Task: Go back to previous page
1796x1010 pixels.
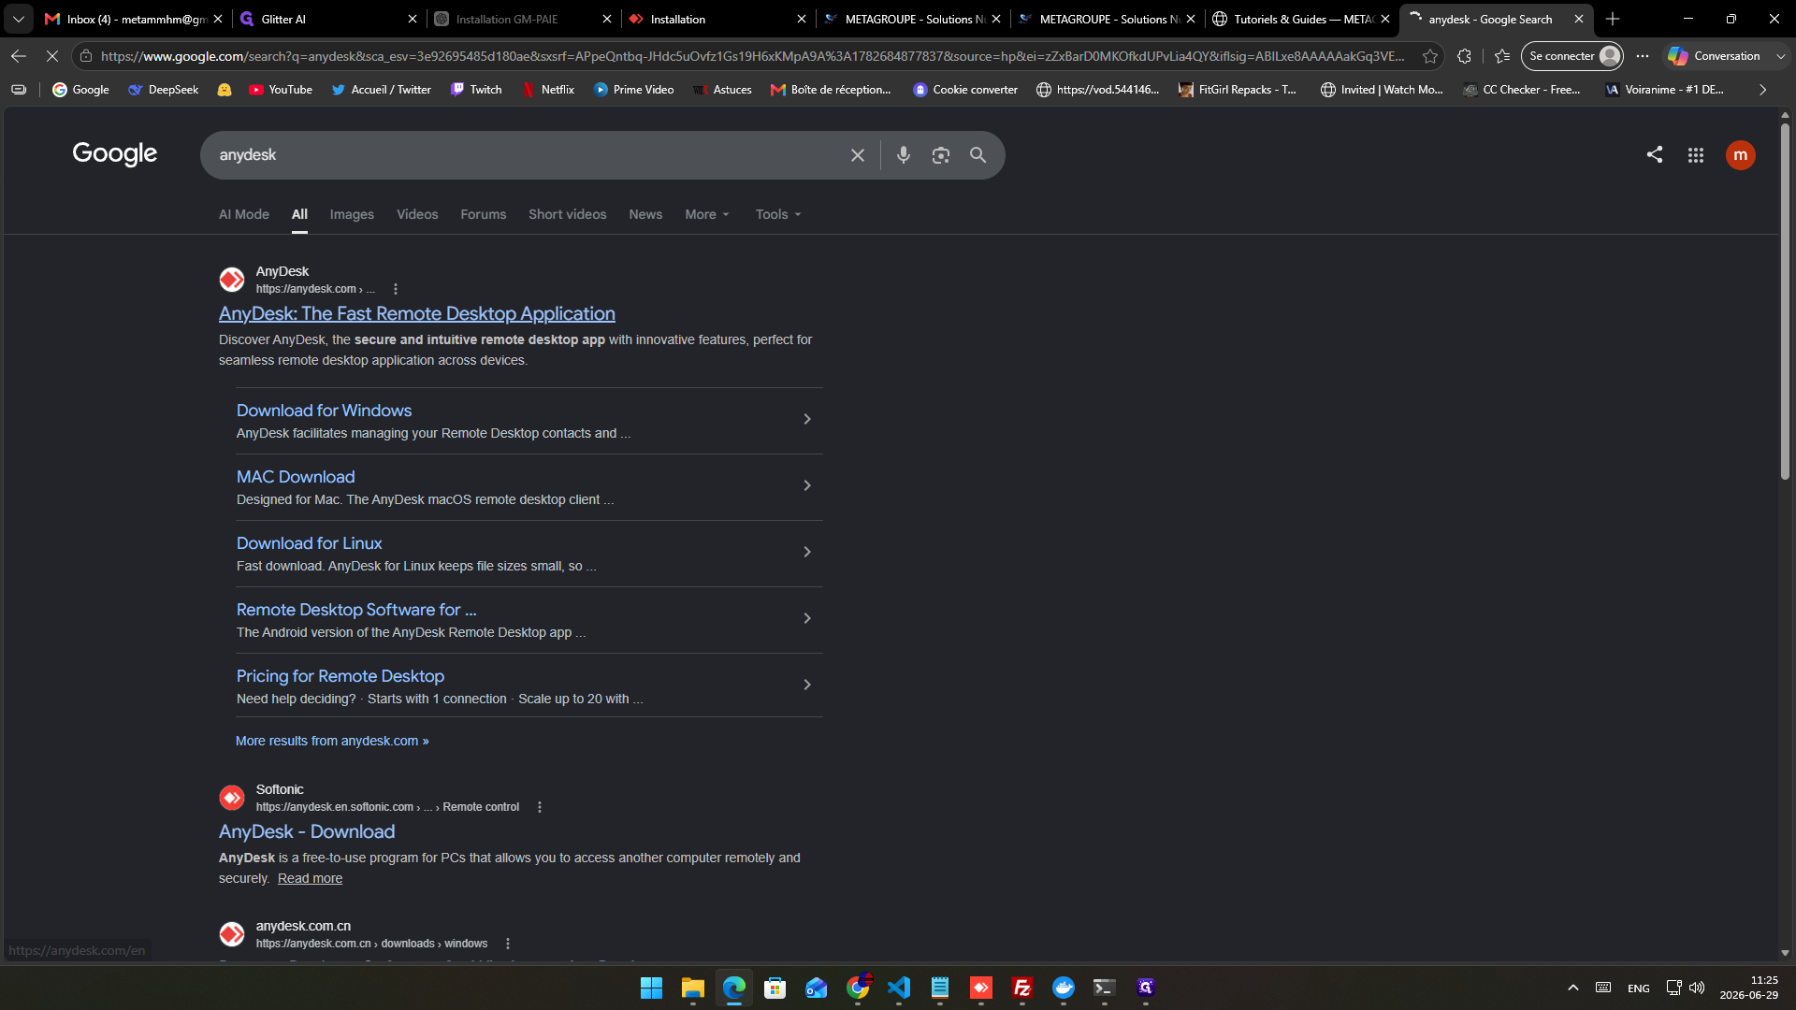Action: (x=19, y=56)
